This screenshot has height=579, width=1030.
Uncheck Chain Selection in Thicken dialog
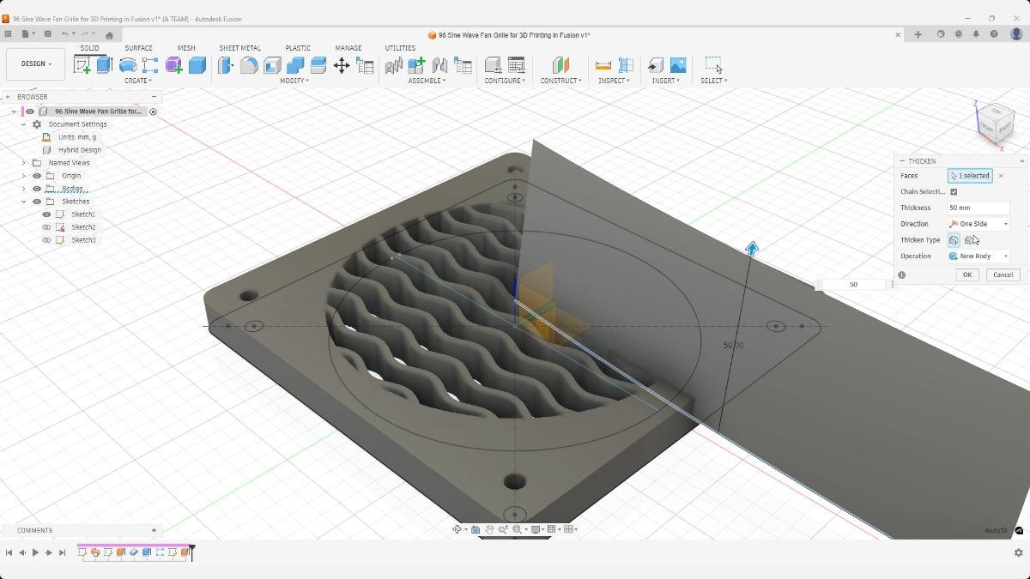pos(954,191)
